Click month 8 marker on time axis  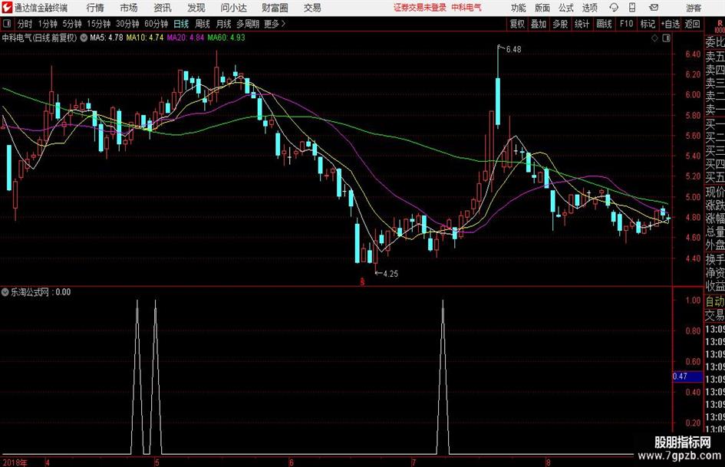(549, 462)
